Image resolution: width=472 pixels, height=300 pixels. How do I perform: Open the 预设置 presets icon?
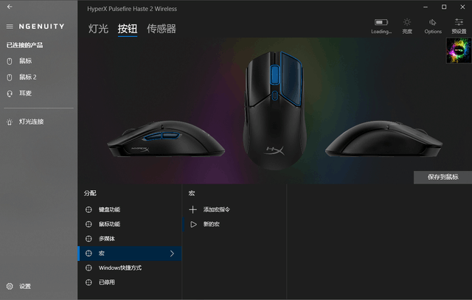pos(459,22)
